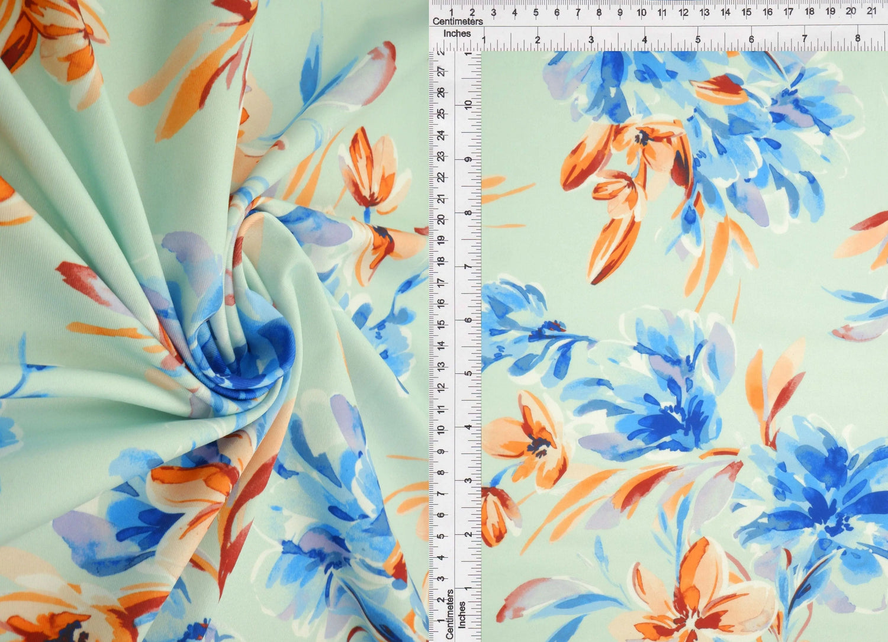This screenshot has height=642, width=888.
Task: Click the horizontal ruler's "Centimeters" label
Action: point(458,21)
